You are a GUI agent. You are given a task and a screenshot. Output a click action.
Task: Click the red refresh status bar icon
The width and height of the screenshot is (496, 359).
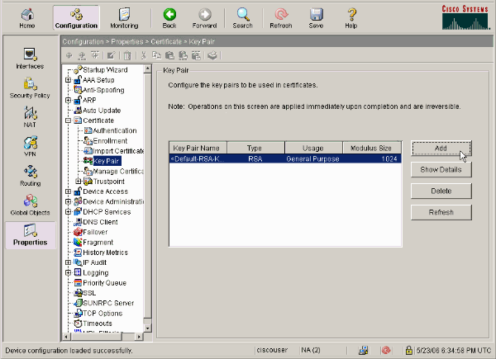(x=385, y=350)
